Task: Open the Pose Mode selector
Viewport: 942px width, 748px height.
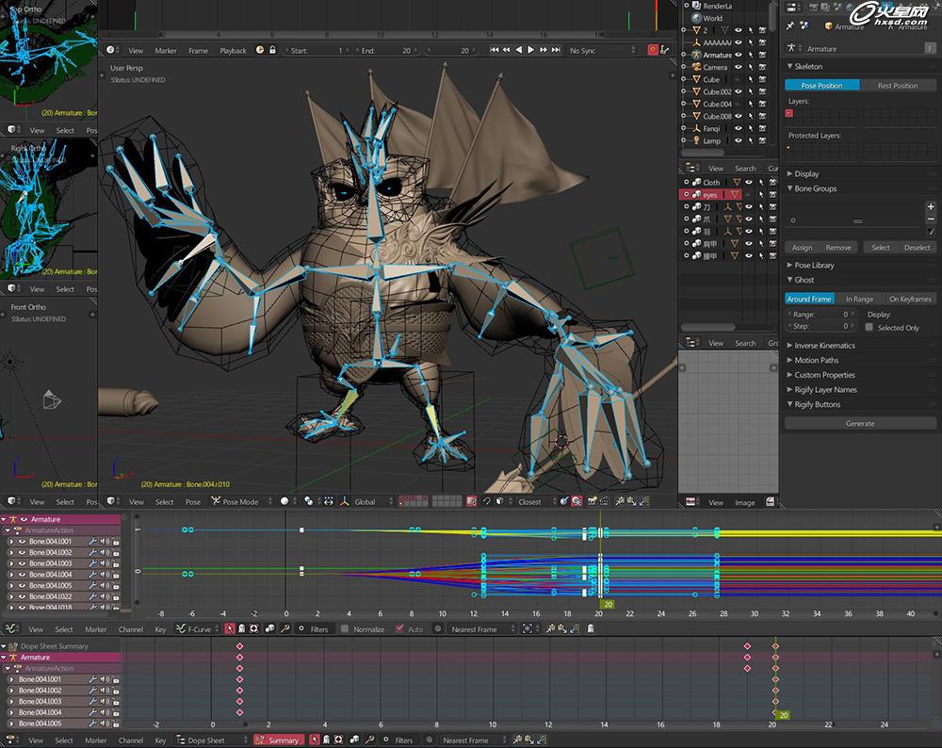Action: point(241,501)
